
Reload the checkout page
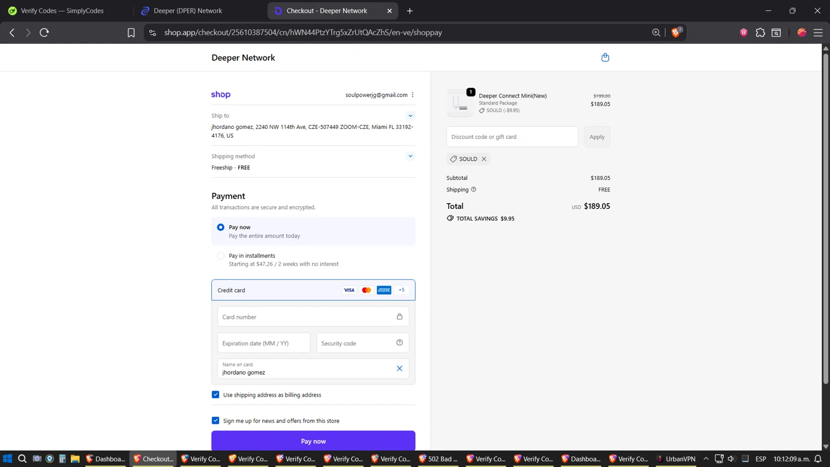pos(44,33)
